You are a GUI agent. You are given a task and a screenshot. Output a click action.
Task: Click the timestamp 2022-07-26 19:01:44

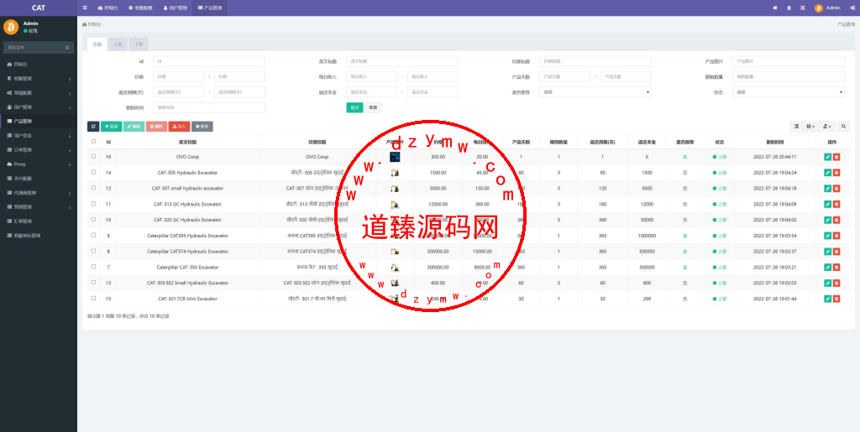(775, 299)
